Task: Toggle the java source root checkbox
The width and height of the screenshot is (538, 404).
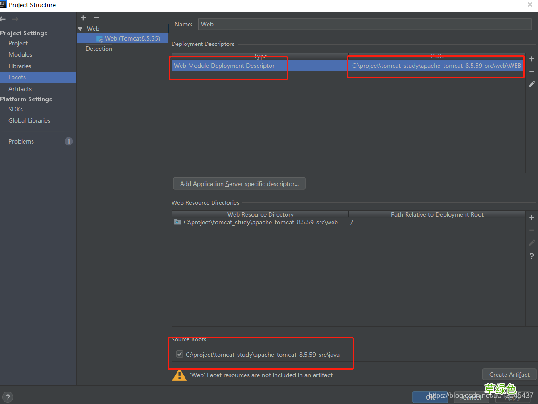Action: coord(180,355)
